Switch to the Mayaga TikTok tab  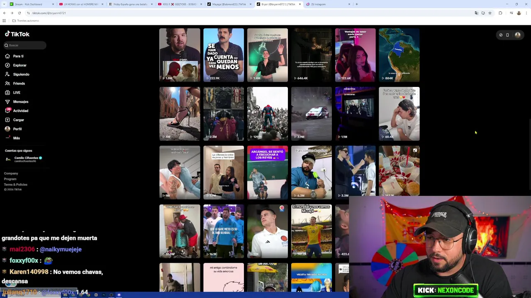click(229, 4)
